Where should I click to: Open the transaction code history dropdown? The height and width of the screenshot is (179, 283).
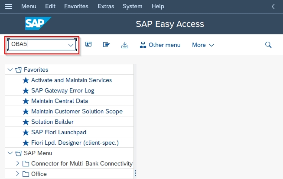pyautogui.click(x=71, y=45)
